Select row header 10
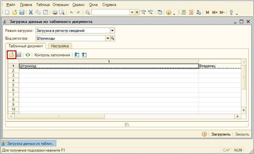The height and width of the screenshot is (154, 254). (13, 109)
